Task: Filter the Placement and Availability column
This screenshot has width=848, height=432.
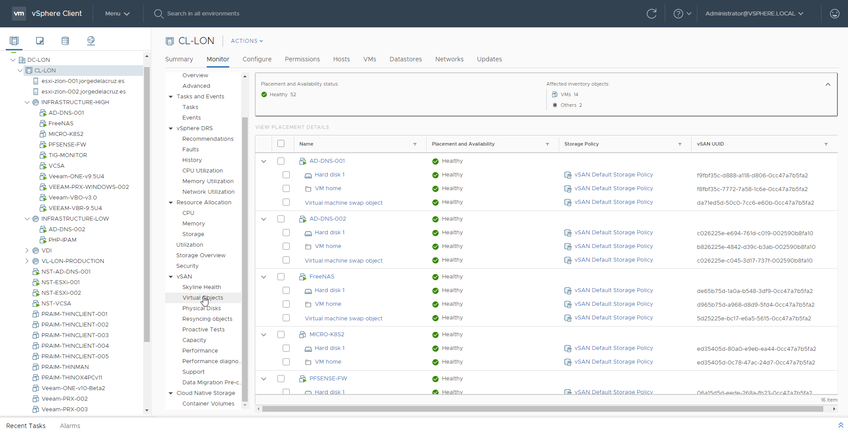Action: pos(547,144)
